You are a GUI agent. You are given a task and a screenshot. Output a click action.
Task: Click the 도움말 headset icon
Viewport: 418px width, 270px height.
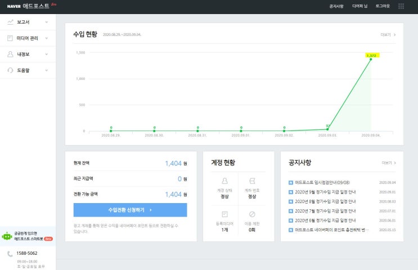click(x=10, y=70)
